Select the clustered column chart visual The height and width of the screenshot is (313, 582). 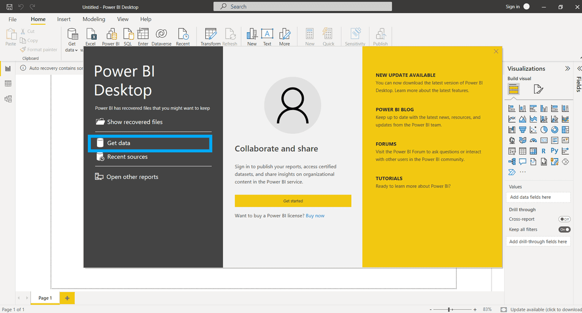(544, 108)
